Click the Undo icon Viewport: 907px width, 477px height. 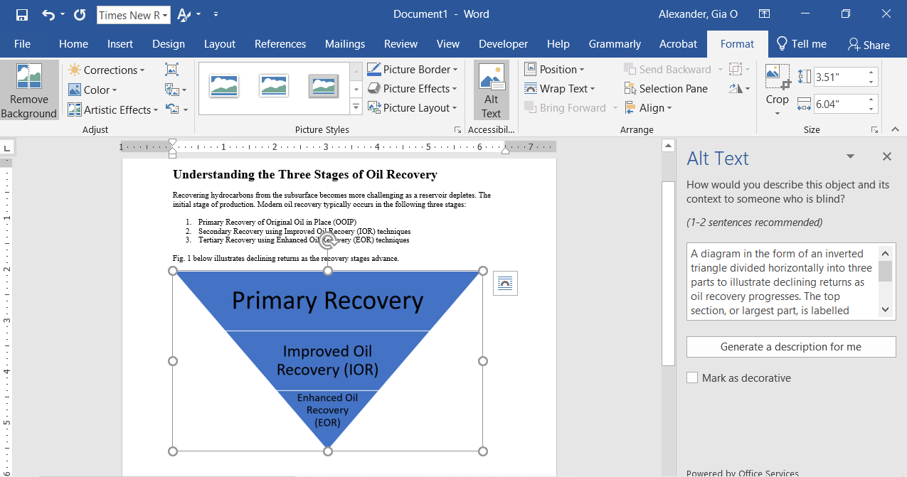click(x=43, y=14)
